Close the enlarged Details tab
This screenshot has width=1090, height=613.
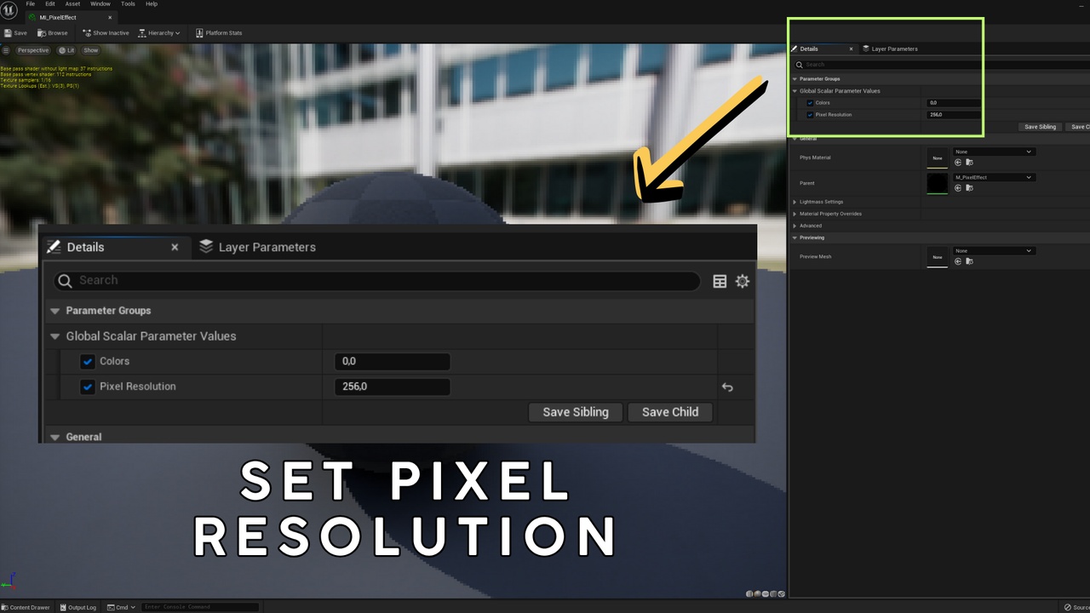point(175,247)
